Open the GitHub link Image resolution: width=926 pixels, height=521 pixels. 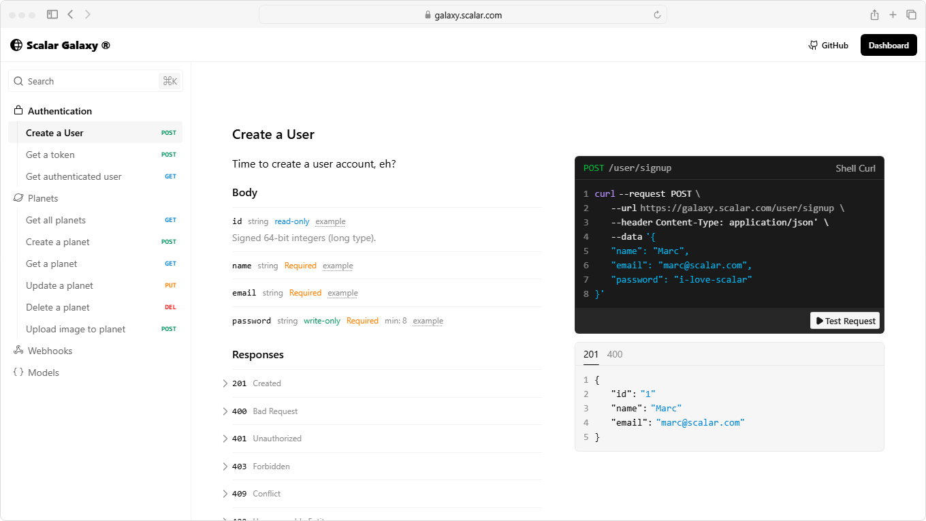(x=829, y=45)
